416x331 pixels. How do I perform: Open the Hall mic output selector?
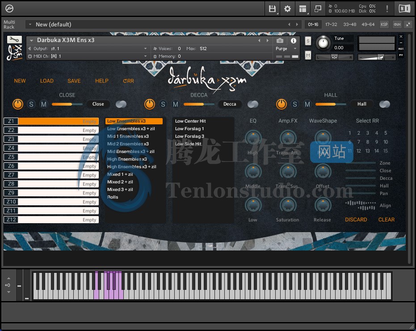361,104
